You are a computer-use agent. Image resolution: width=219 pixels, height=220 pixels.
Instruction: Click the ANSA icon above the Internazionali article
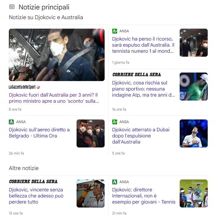point(115,182)
